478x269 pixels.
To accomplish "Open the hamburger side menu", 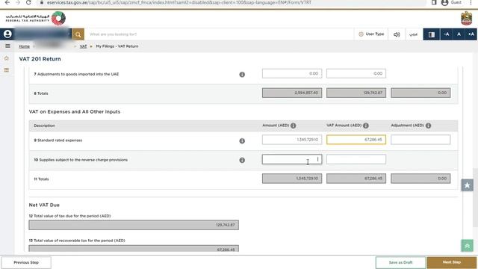I will click(7, 46).
